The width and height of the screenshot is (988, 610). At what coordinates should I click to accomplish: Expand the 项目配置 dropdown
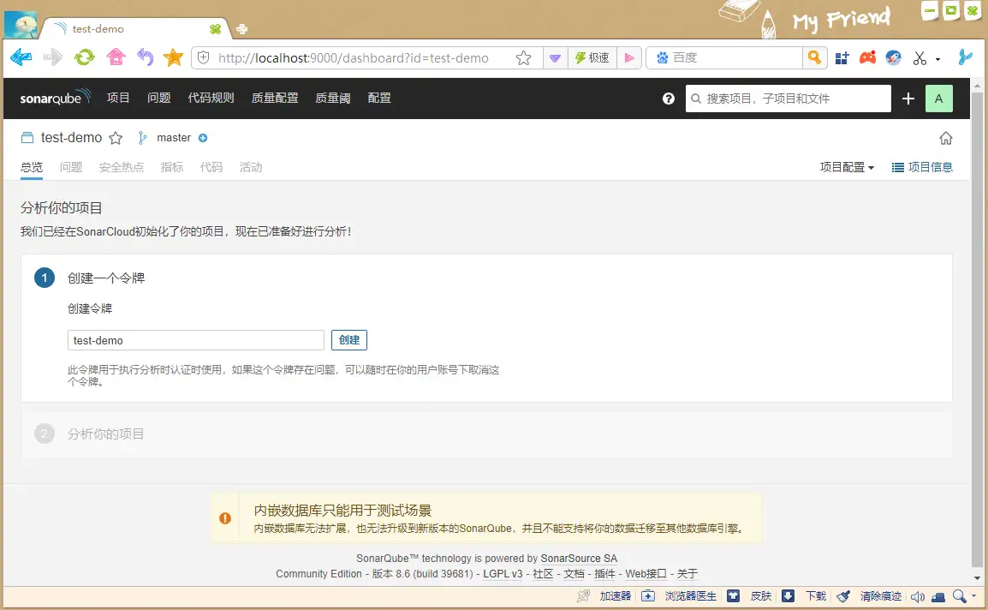click(847, 167)
